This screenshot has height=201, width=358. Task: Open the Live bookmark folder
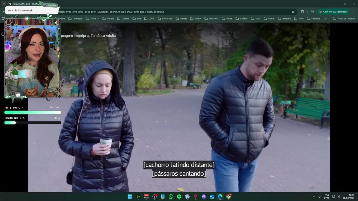(137, 19)
